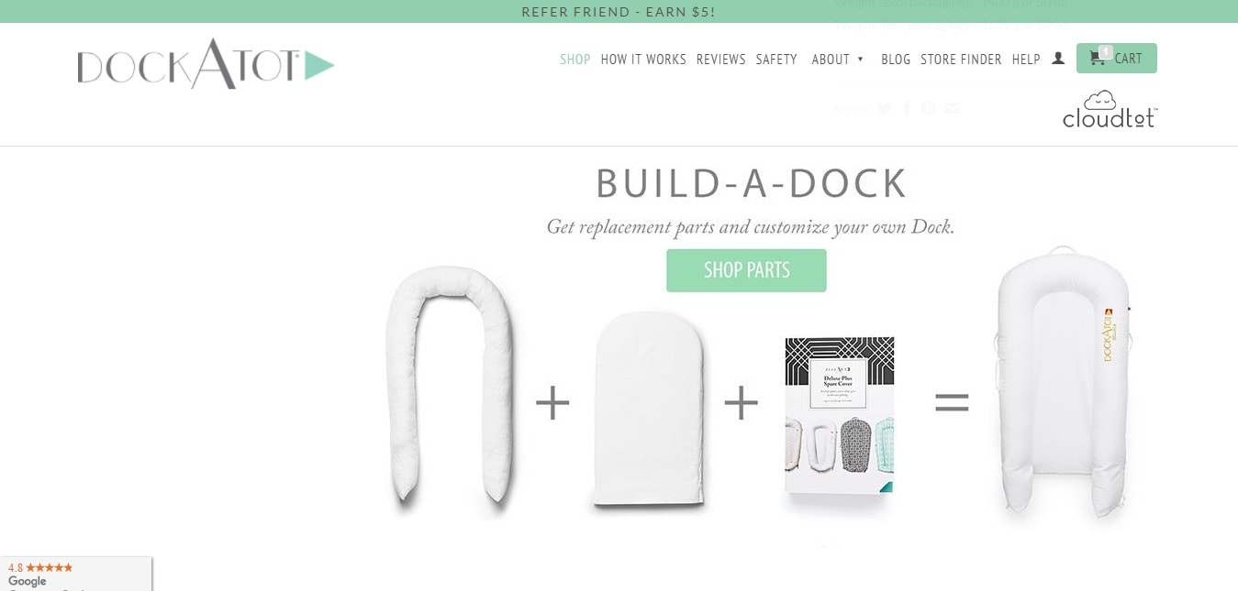Click the Refer Friend banner
The width and height of the screenshot is (1238, 591).
[x=619, y=11]
